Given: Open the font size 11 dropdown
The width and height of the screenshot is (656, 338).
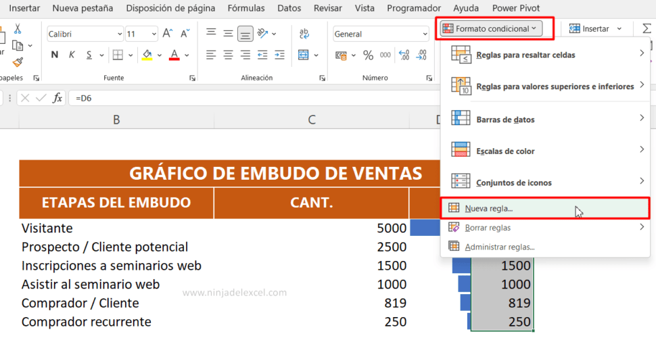Looking at the screenshot, I should pyautogui.click(x=154, y=34).
